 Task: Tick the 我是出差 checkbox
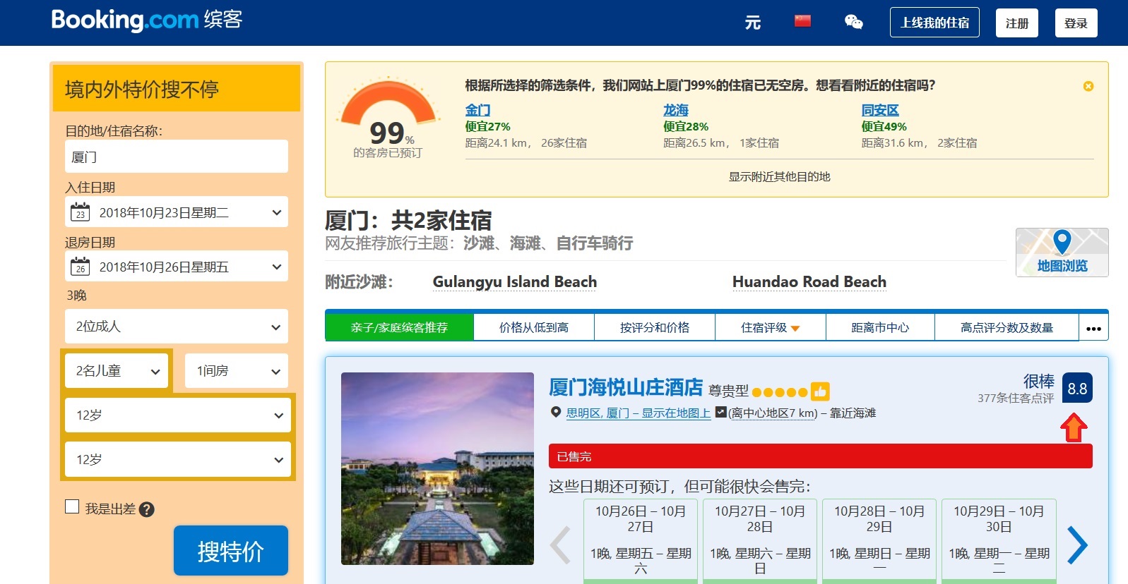tap(72, 506)
